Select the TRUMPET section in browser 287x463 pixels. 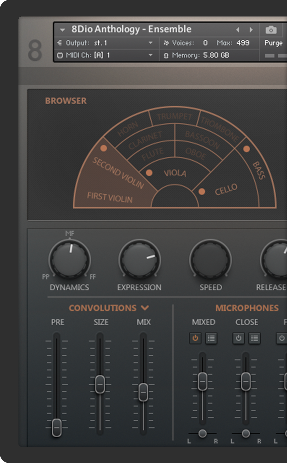click(x=174, y=116)
